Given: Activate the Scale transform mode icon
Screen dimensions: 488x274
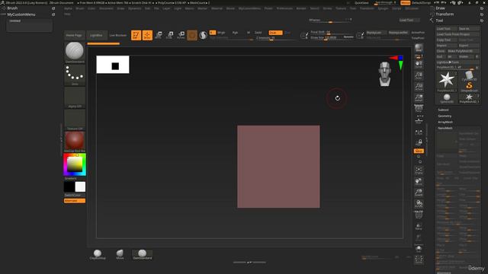Looking at the screenshot, I should 169,35.
